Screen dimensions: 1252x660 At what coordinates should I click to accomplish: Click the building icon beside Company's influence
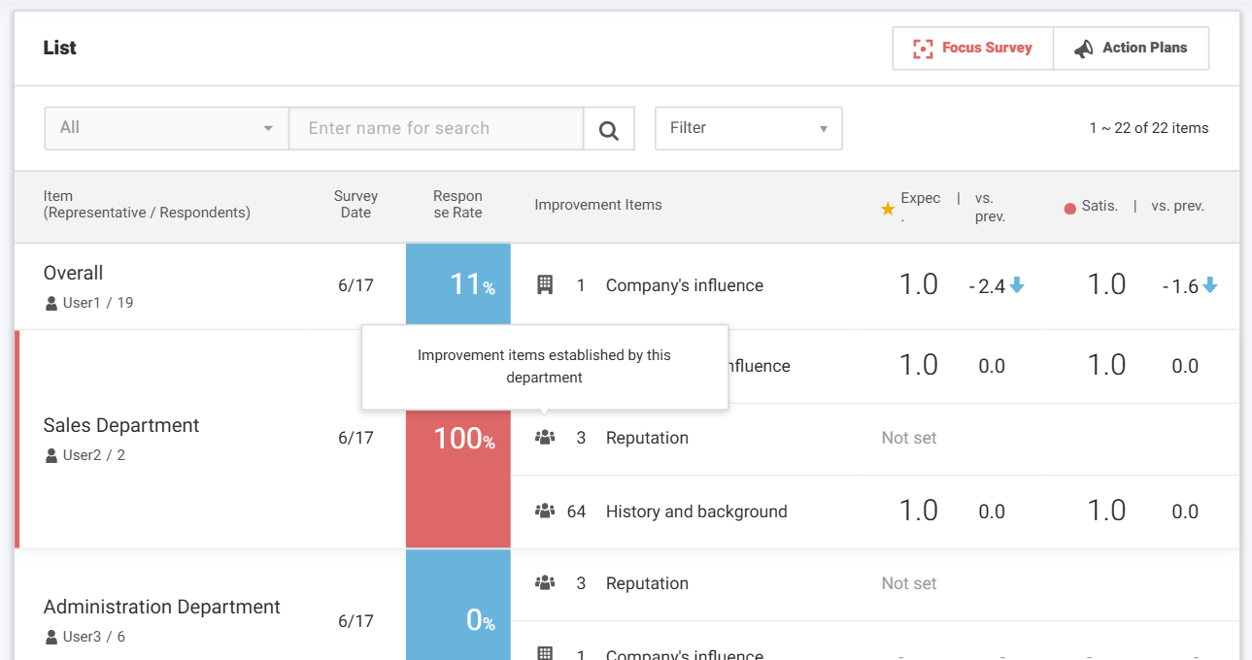pos(545,284)
